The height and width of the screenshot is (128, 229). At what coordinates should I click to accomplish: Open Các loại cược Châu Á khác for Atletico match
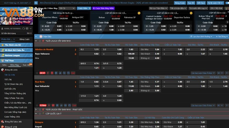[x=203, y=73]
